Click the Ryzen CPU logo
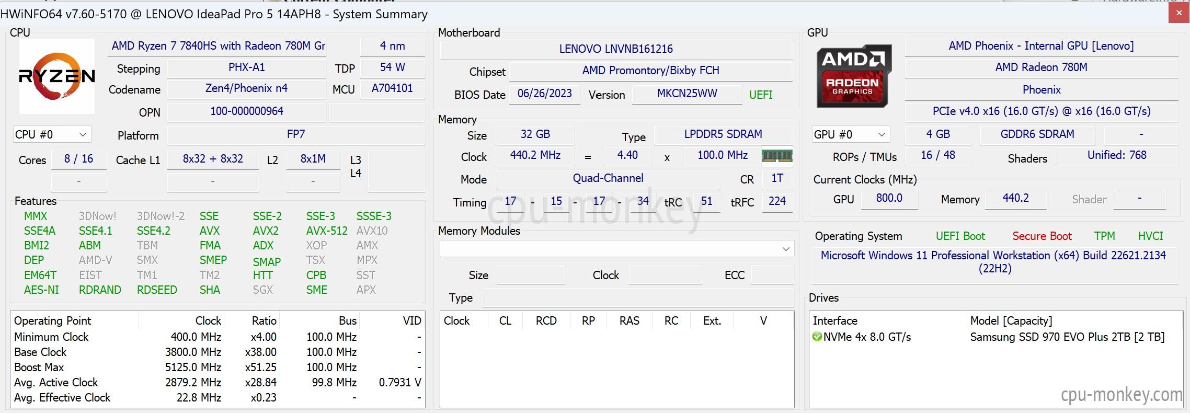The image size is (1190, 413). click(57, 76)
